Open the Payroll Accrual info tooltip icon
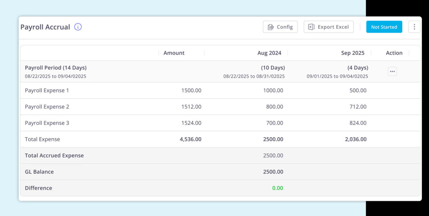Image resolution: width=429 pixels, height=216 pixels. 78,27
